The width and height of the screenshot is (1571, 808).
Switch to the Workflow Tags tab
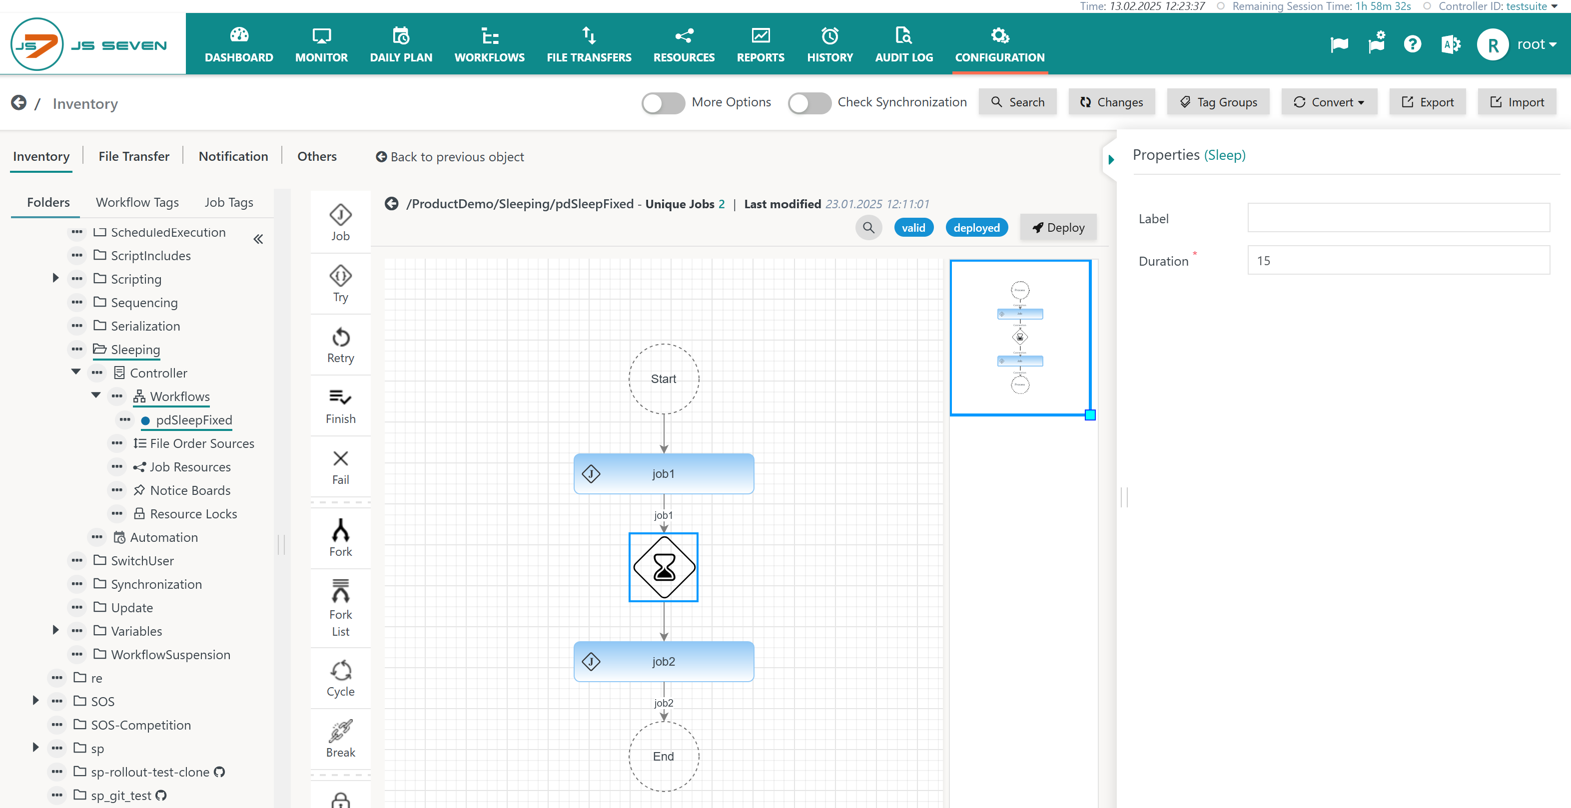pyautogui.click(x=137, y=202)
